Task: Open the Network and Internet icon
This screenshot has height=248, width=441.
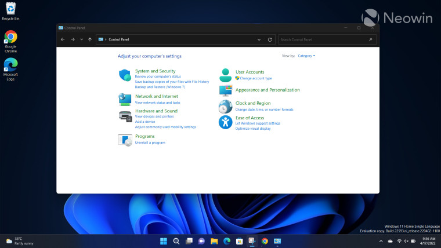Action: [x=125, y=99]
